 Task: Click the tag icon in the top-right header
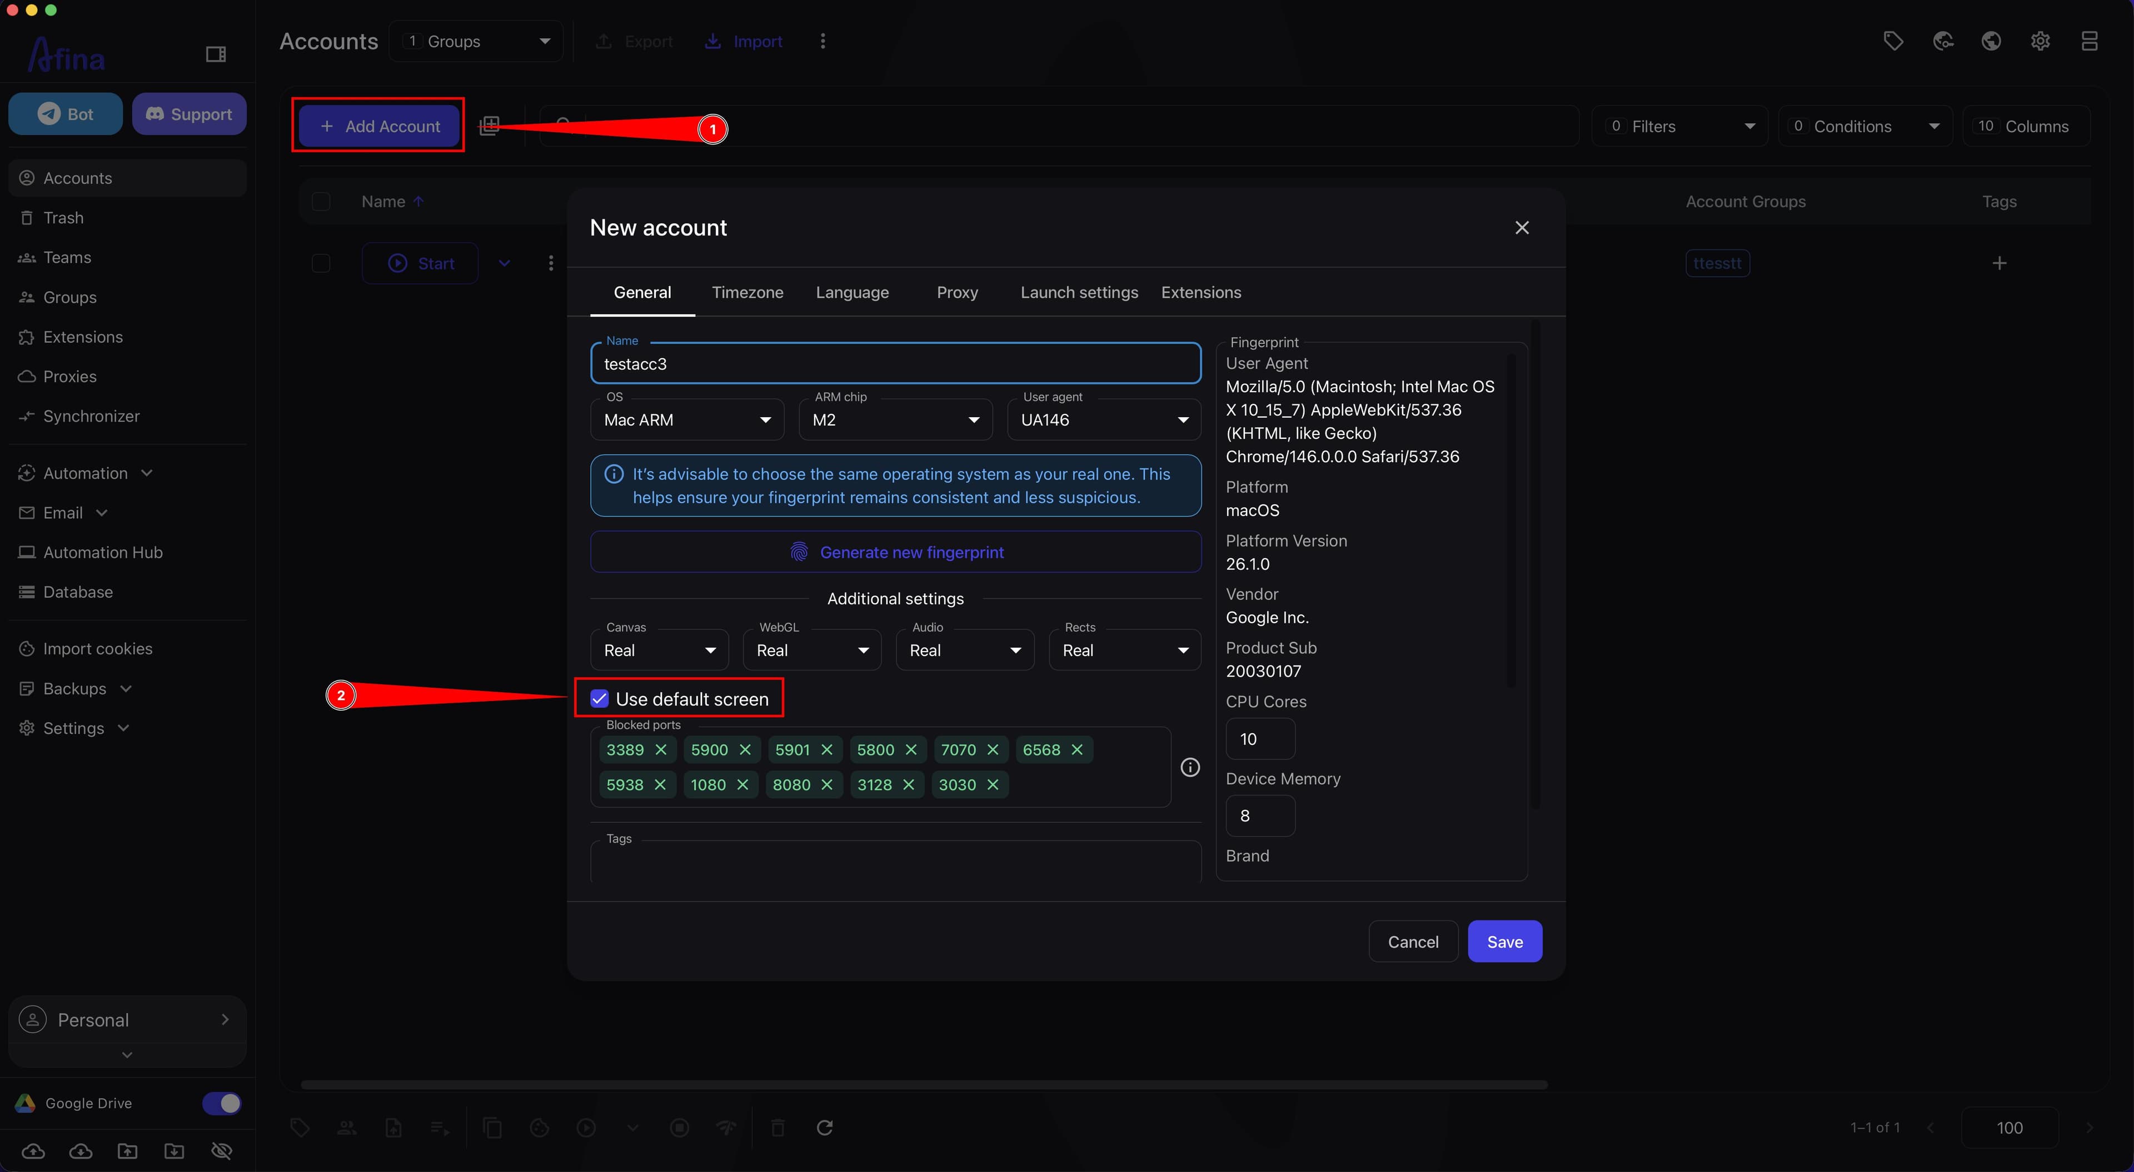1893,41
